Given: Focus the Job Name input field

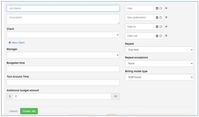Looking at the screenshot, I should point(63,8).
